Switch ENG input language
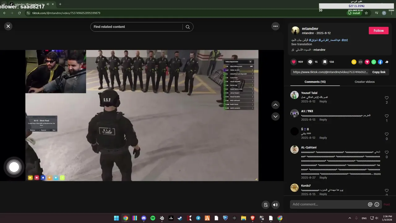396x223 pixels. point(364,218)
